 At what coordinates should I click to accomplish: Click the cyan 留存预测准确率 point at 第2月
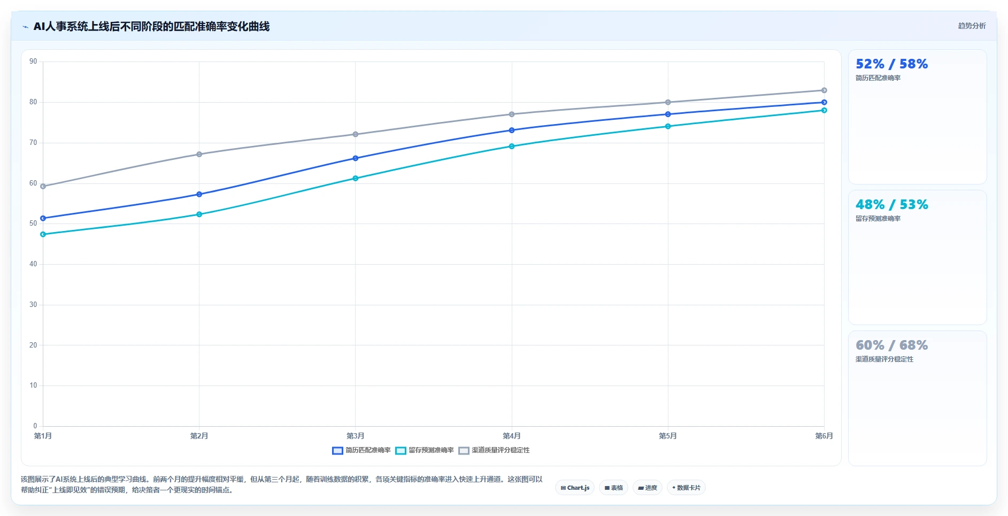pos(199,214)
